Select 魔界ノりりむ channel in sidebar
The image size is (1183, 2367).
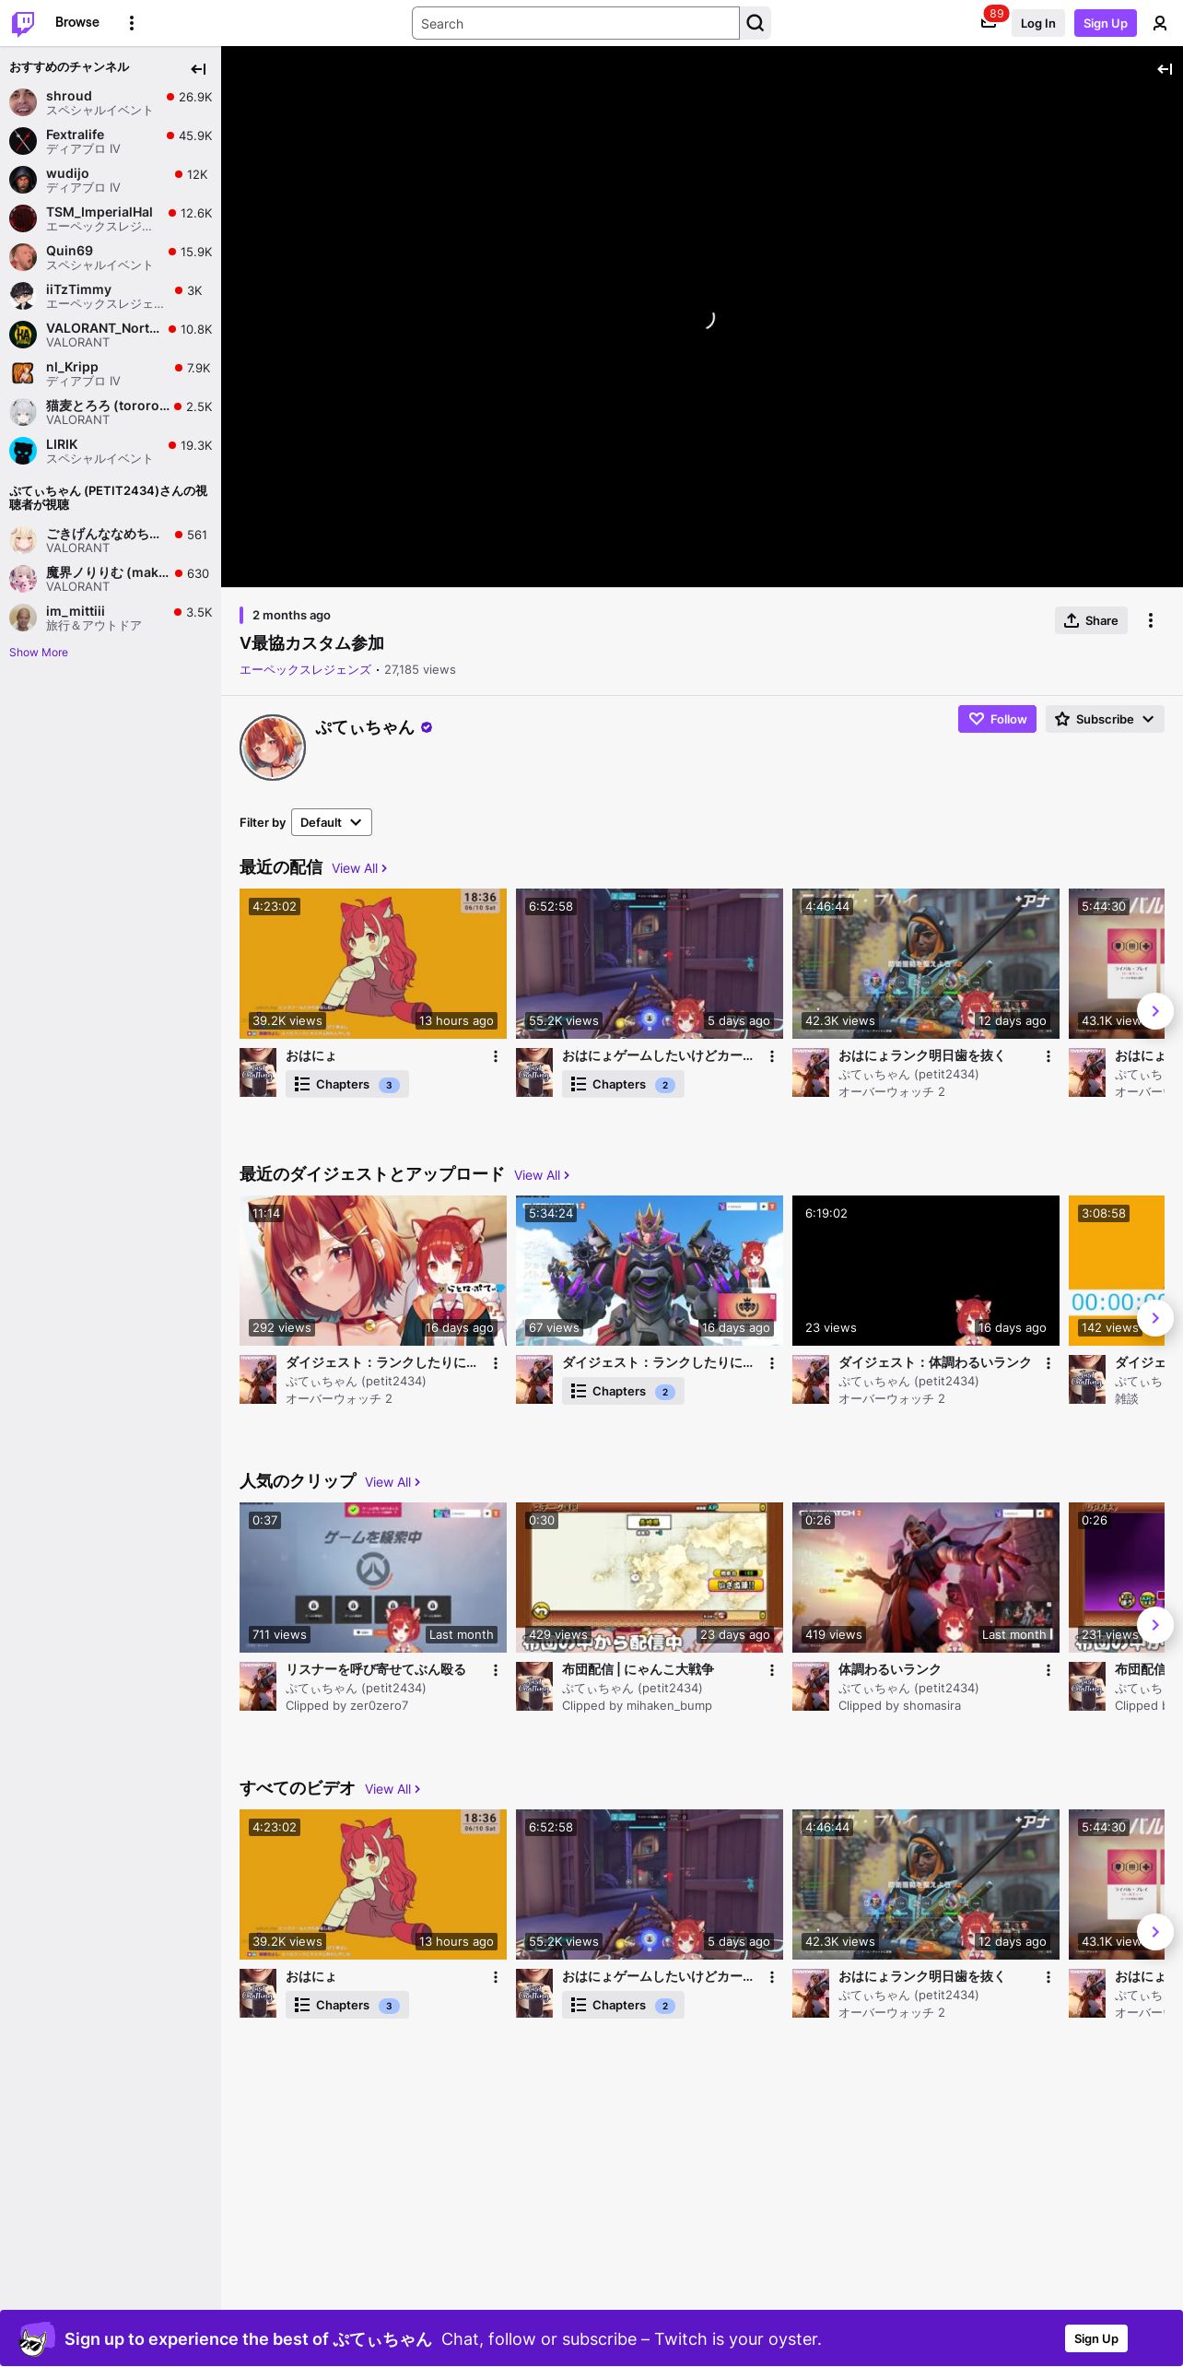111,579
